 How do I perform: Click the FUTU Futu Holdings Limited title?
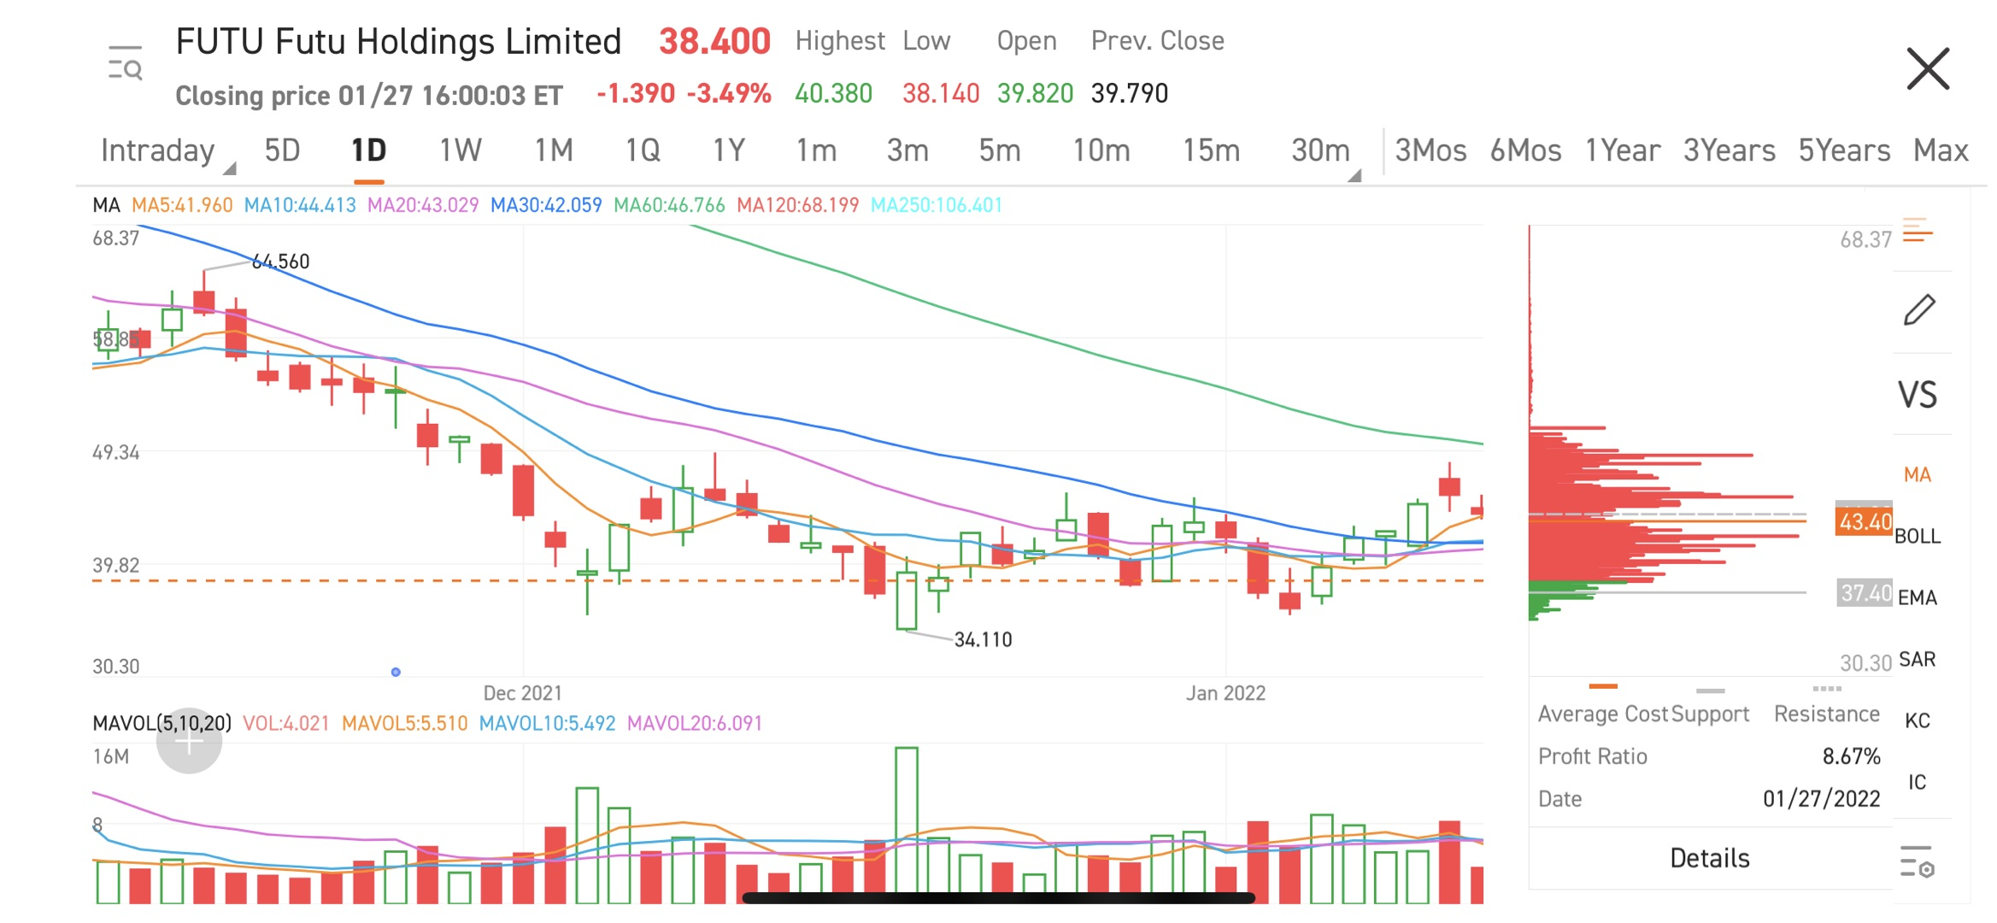(398, 41)
